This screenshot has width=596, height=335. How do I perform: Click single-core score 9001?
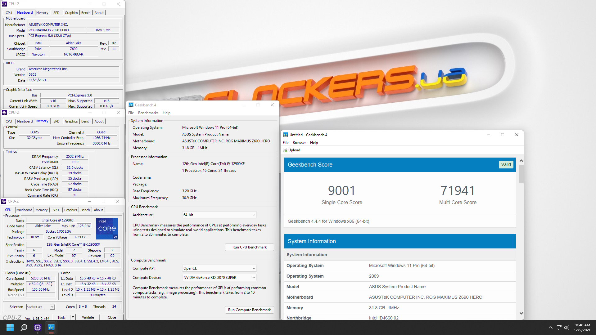342,191
